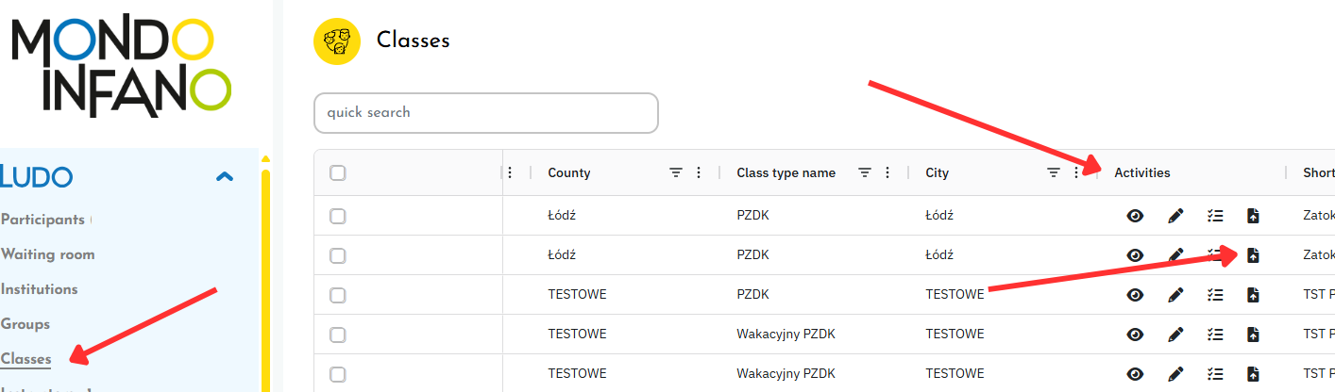Click the file upload icon in fifth row
The height and width of the screenshot is (392, 1335).
1253,373
